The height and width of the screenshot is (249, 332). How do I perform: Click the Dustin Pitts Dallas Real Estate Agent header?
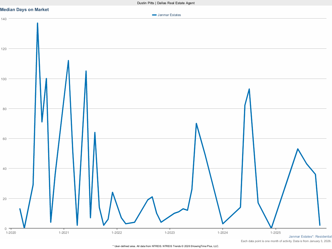[x=165, y=3]
